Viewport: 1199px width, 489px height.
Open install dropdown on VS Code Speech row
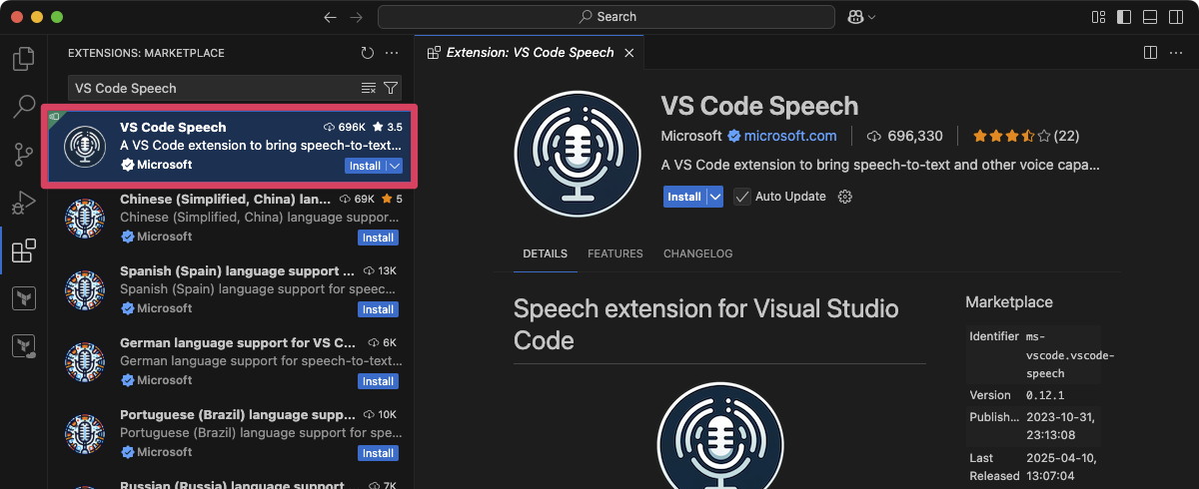(395, 166)
